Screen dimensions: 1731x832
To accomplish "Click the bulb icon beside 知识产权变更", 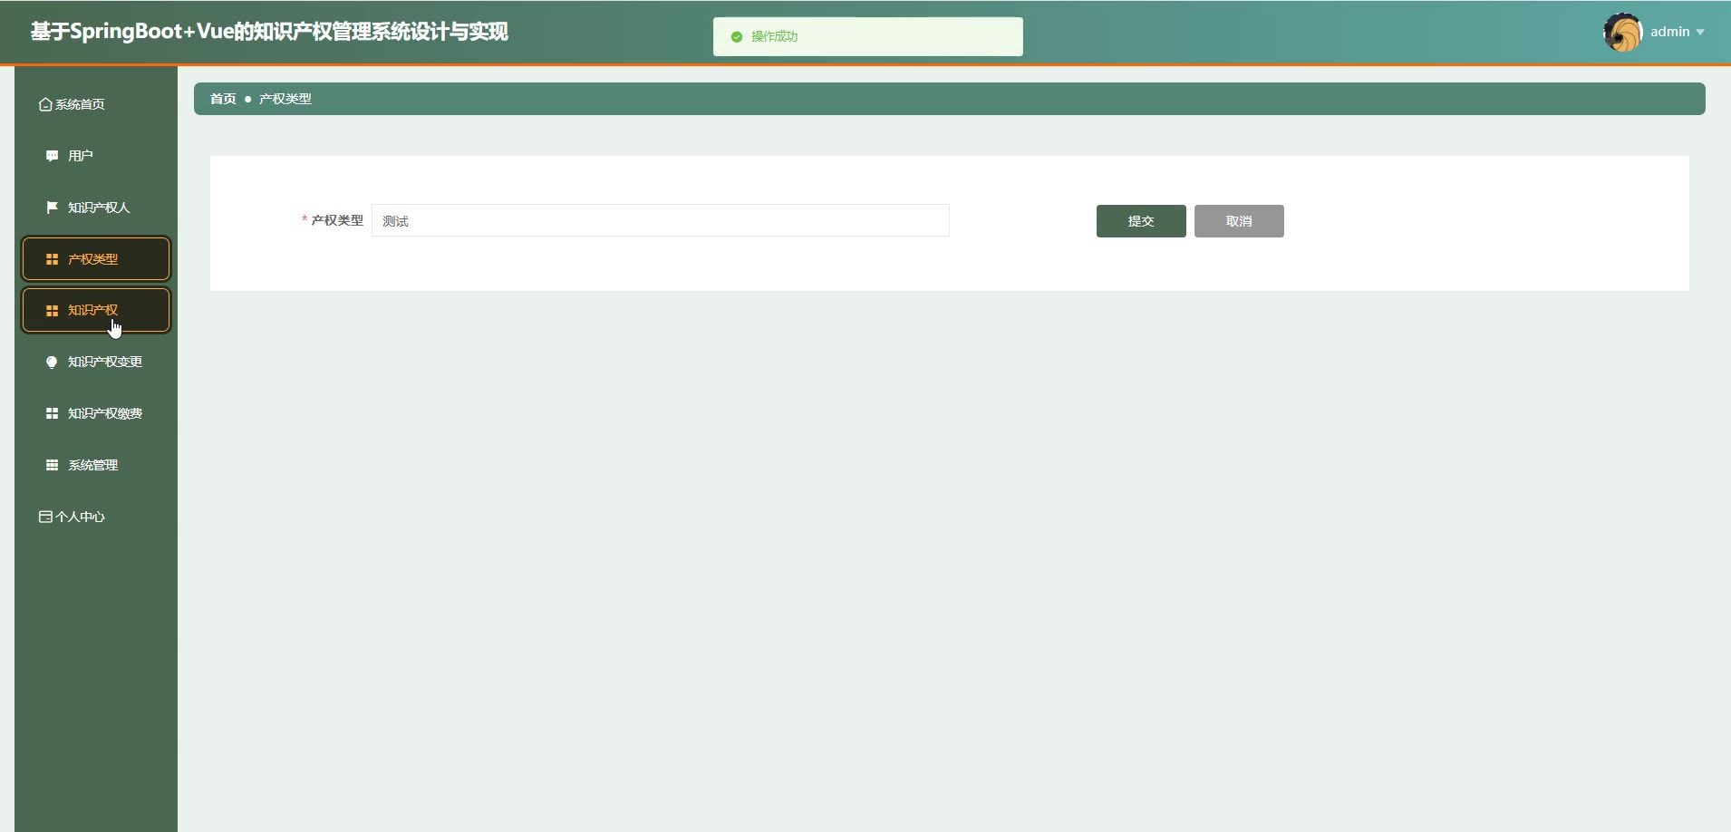I will point(52,362).
